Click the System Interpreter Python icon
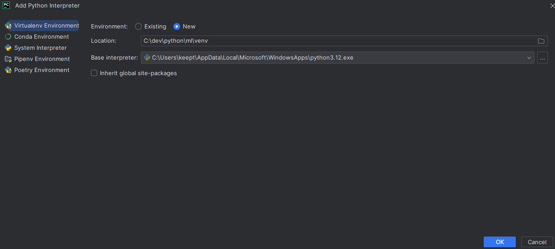Viewport: 555px width, 249px height. 8,48
